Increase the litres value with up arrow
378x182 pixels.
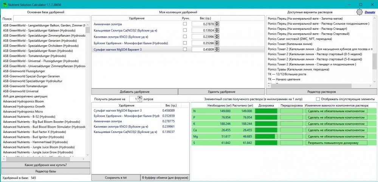pyautogui.click(x=140, y=97)
